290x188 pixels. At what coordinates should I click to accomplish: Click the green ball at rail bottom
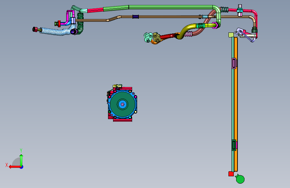point(240,179)
